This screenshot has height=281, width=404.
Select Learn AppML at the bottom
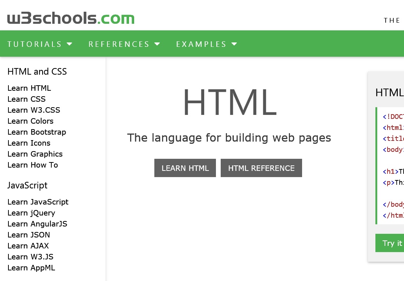click(31, 268)
